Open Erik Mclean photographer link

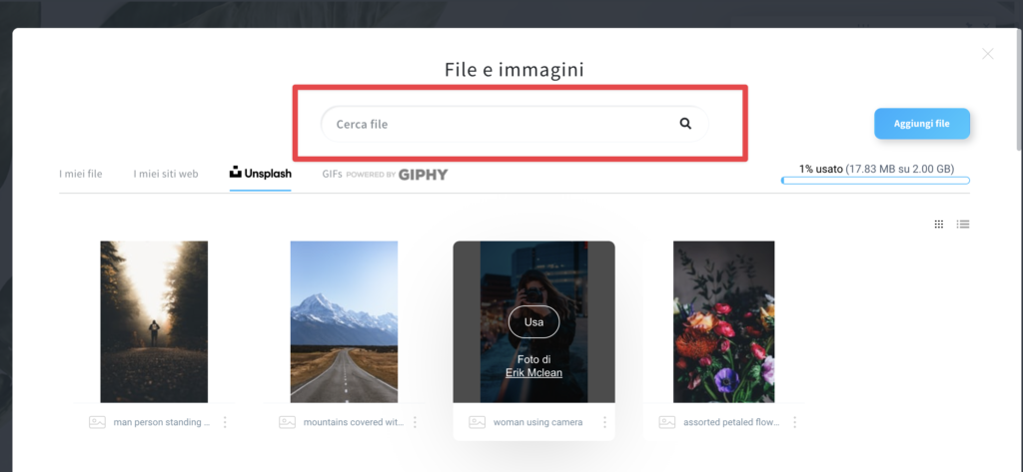[x=533, y=373]
